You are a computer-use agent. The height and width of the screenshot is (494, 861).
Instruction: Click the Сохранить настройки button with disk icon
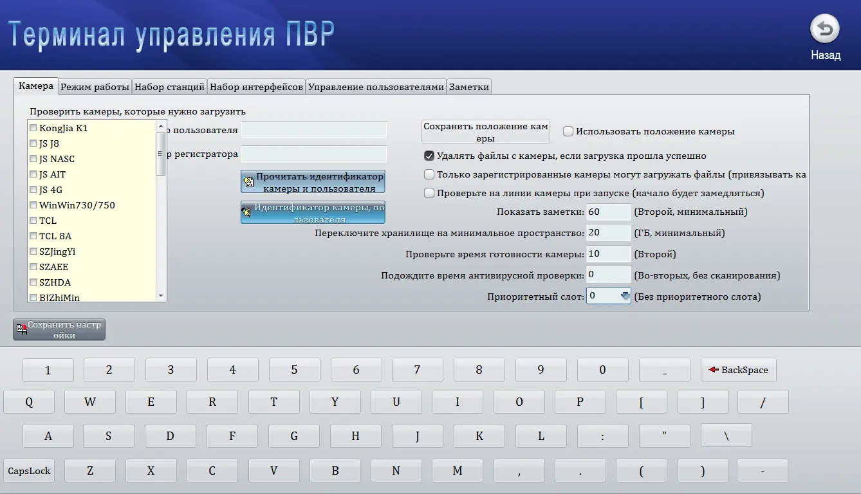[x=59, y=329]
